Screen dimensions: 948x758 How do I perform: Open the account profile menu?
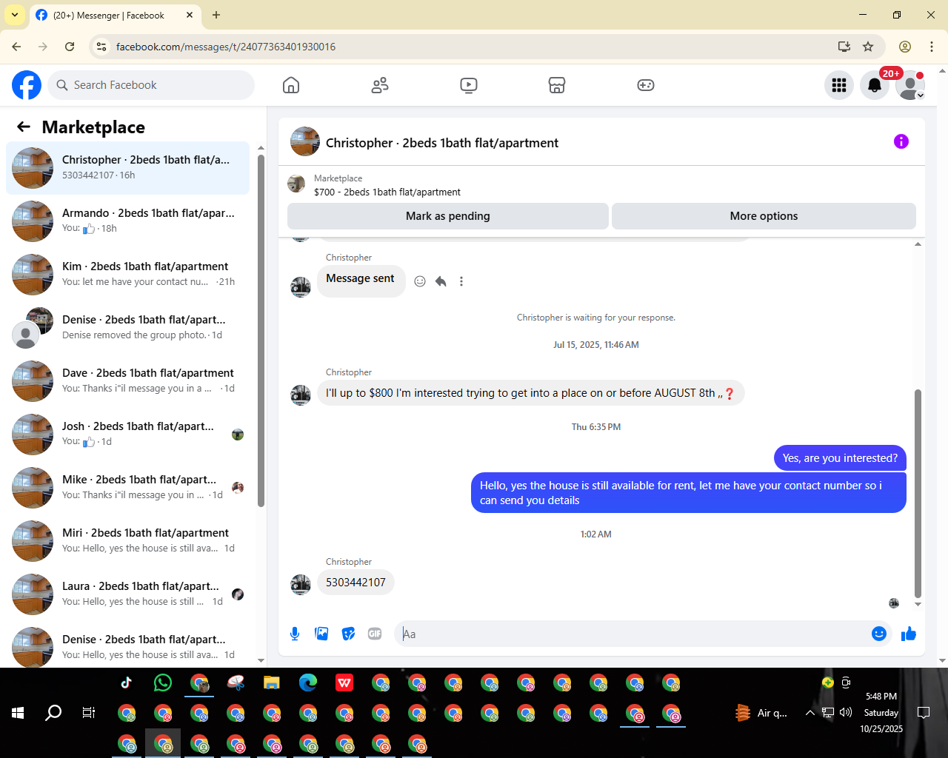pyautogui.click(x=910, y=85)
